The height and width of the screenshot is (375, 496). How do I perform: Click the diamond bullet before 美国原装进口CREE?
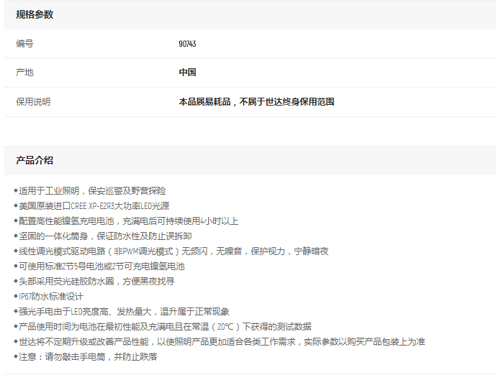(16, 206)
